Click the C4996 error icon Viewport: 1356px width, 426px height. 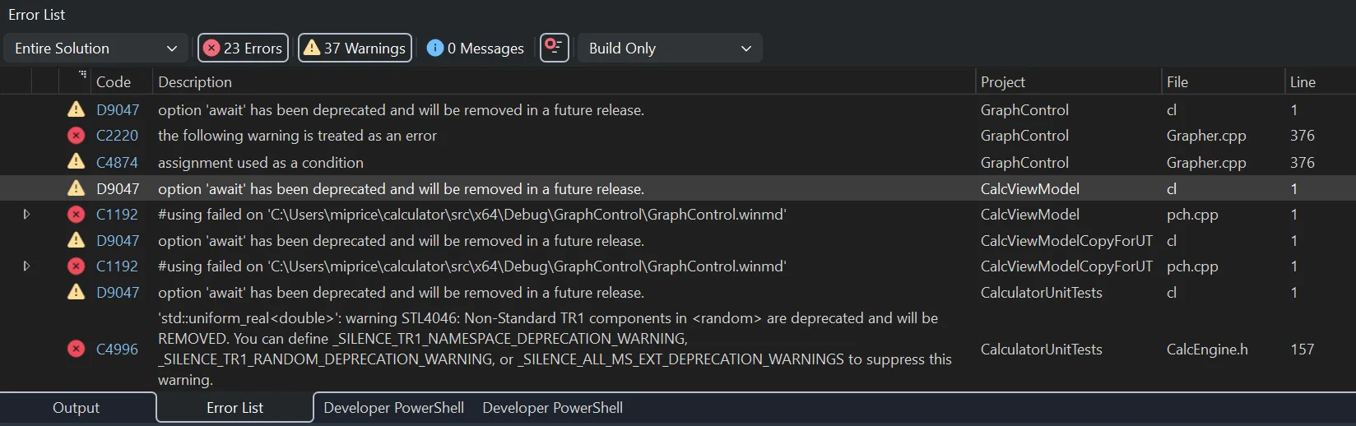[76, 350]
